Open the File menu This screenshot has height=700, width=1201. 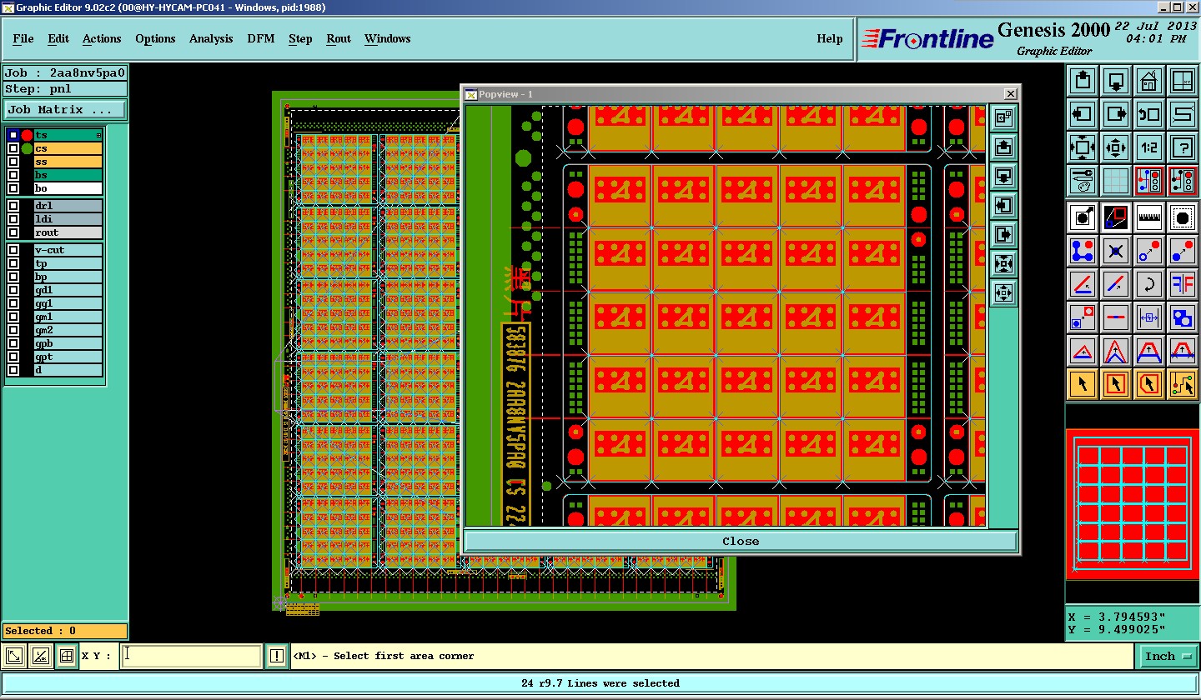[23, 38]
